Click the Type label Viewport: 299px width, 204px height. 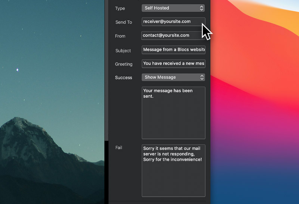(120, 8)
